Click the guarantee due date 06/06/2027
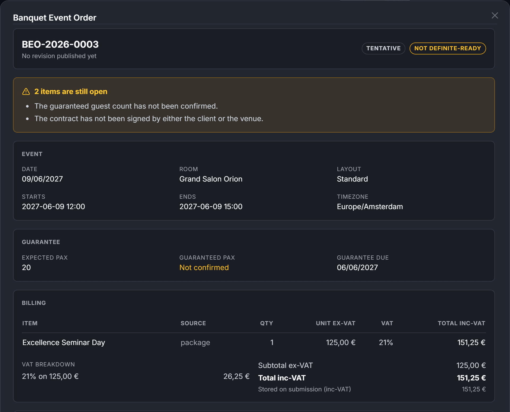Viewport: 510px width, 412px height. coord(357,267)
